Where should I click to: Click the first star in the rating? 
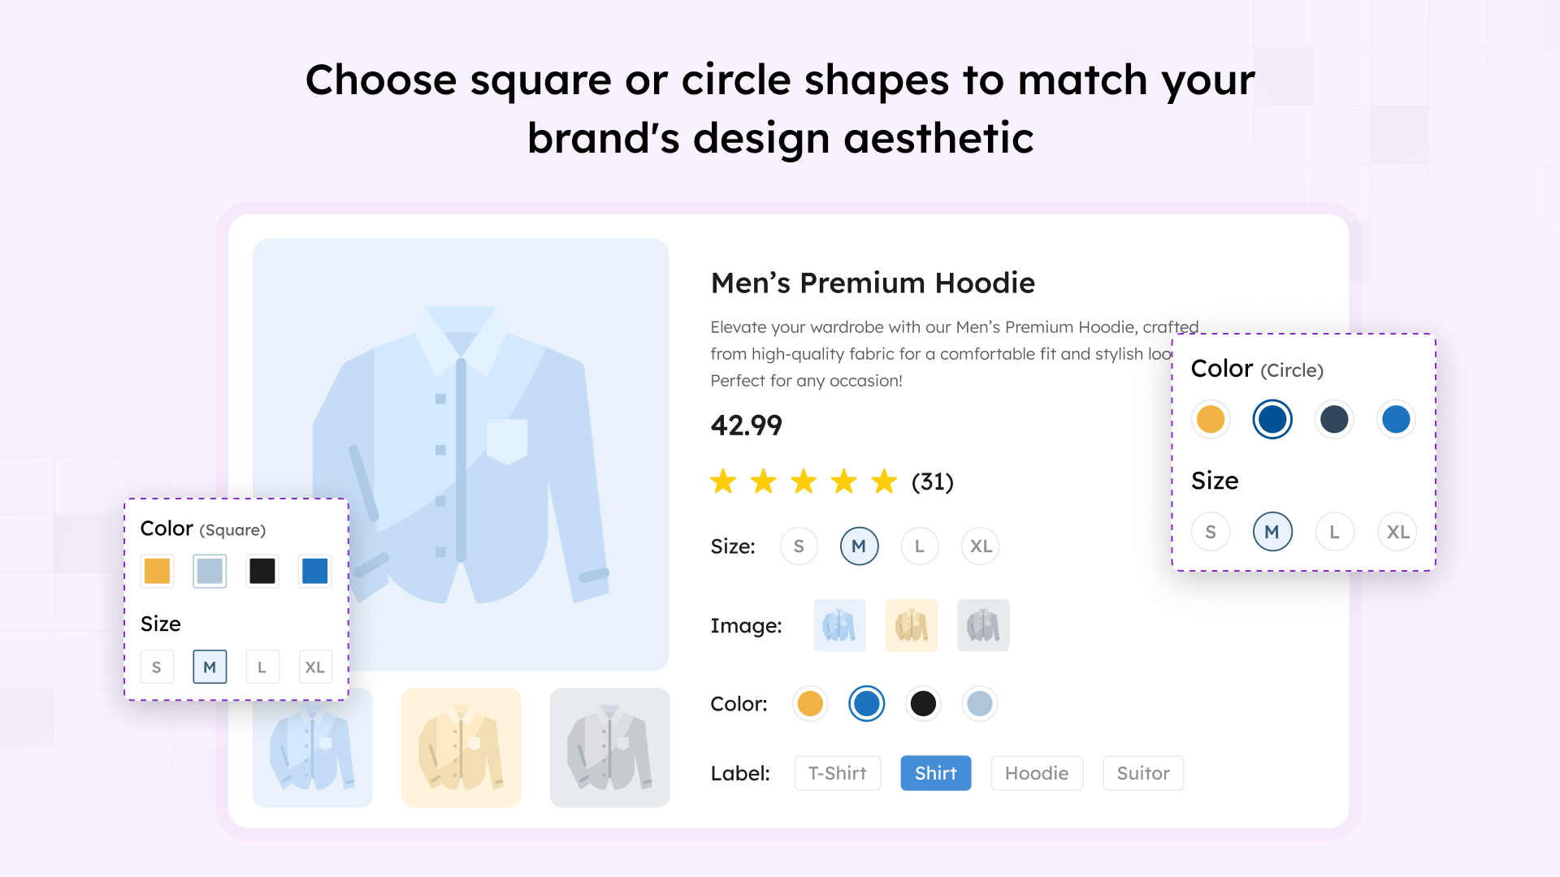(724, 481)
